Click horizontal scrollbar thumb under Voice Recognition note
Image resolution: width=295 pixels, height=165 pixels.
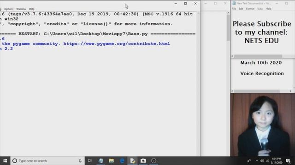click(257, 91)
